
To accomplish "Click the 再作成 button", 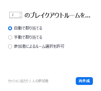I will tap(84, 81).
